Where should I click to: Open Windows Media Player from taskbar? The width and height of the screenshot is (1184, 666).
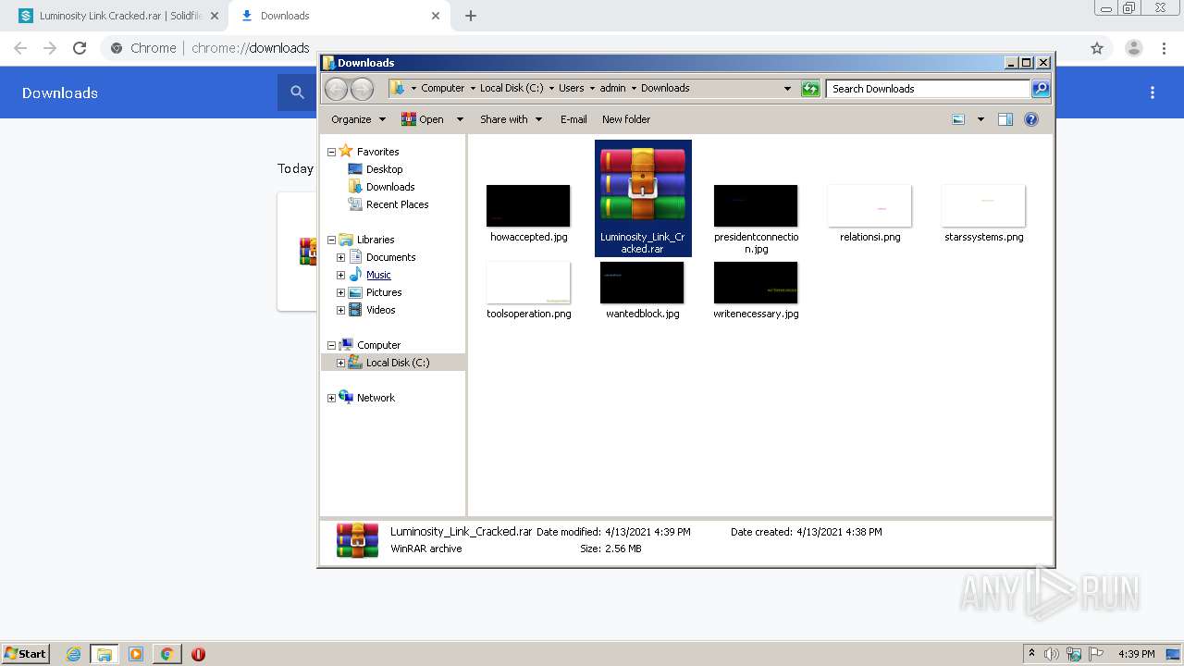[136, 654]
